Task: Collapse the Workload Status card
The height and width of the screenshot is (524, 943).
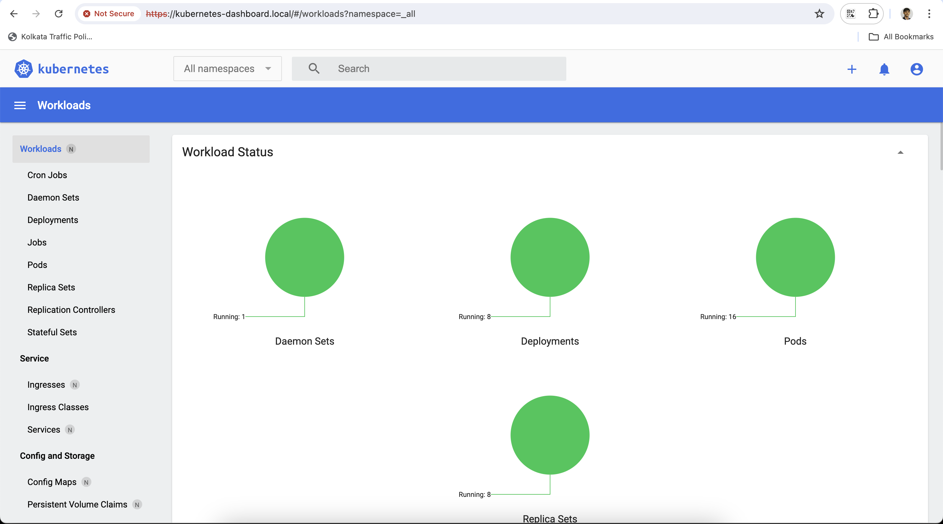Action: (900, 152)
